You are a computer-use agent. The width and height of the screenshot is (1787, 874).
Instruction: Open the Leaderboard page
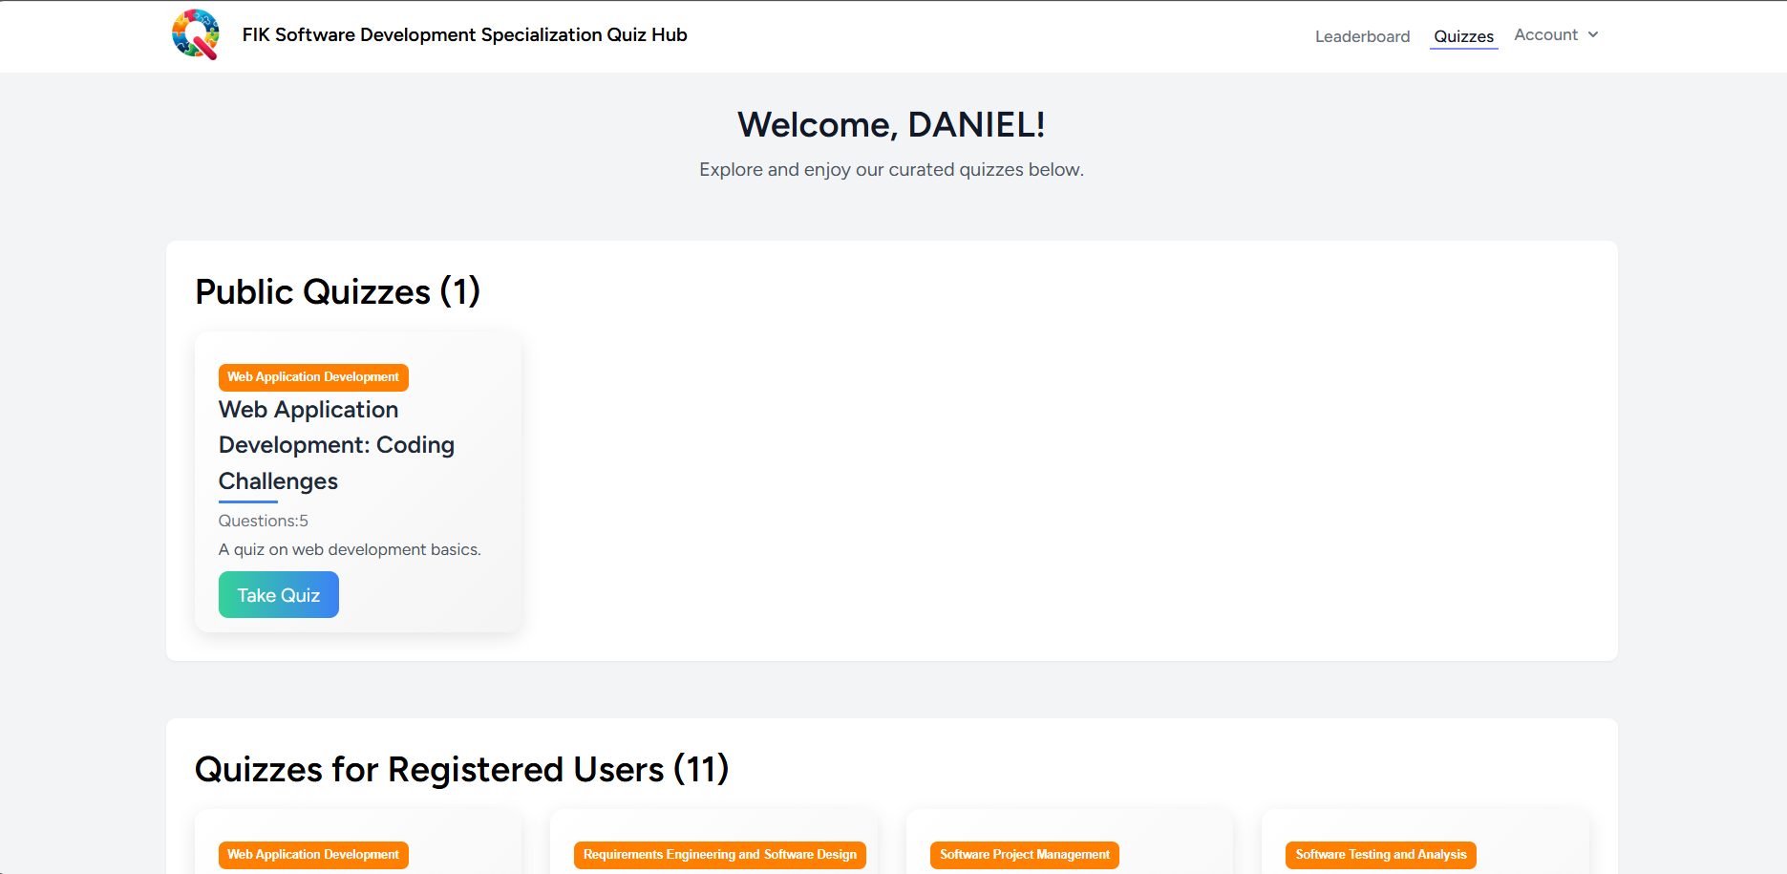click(1362, 36)
